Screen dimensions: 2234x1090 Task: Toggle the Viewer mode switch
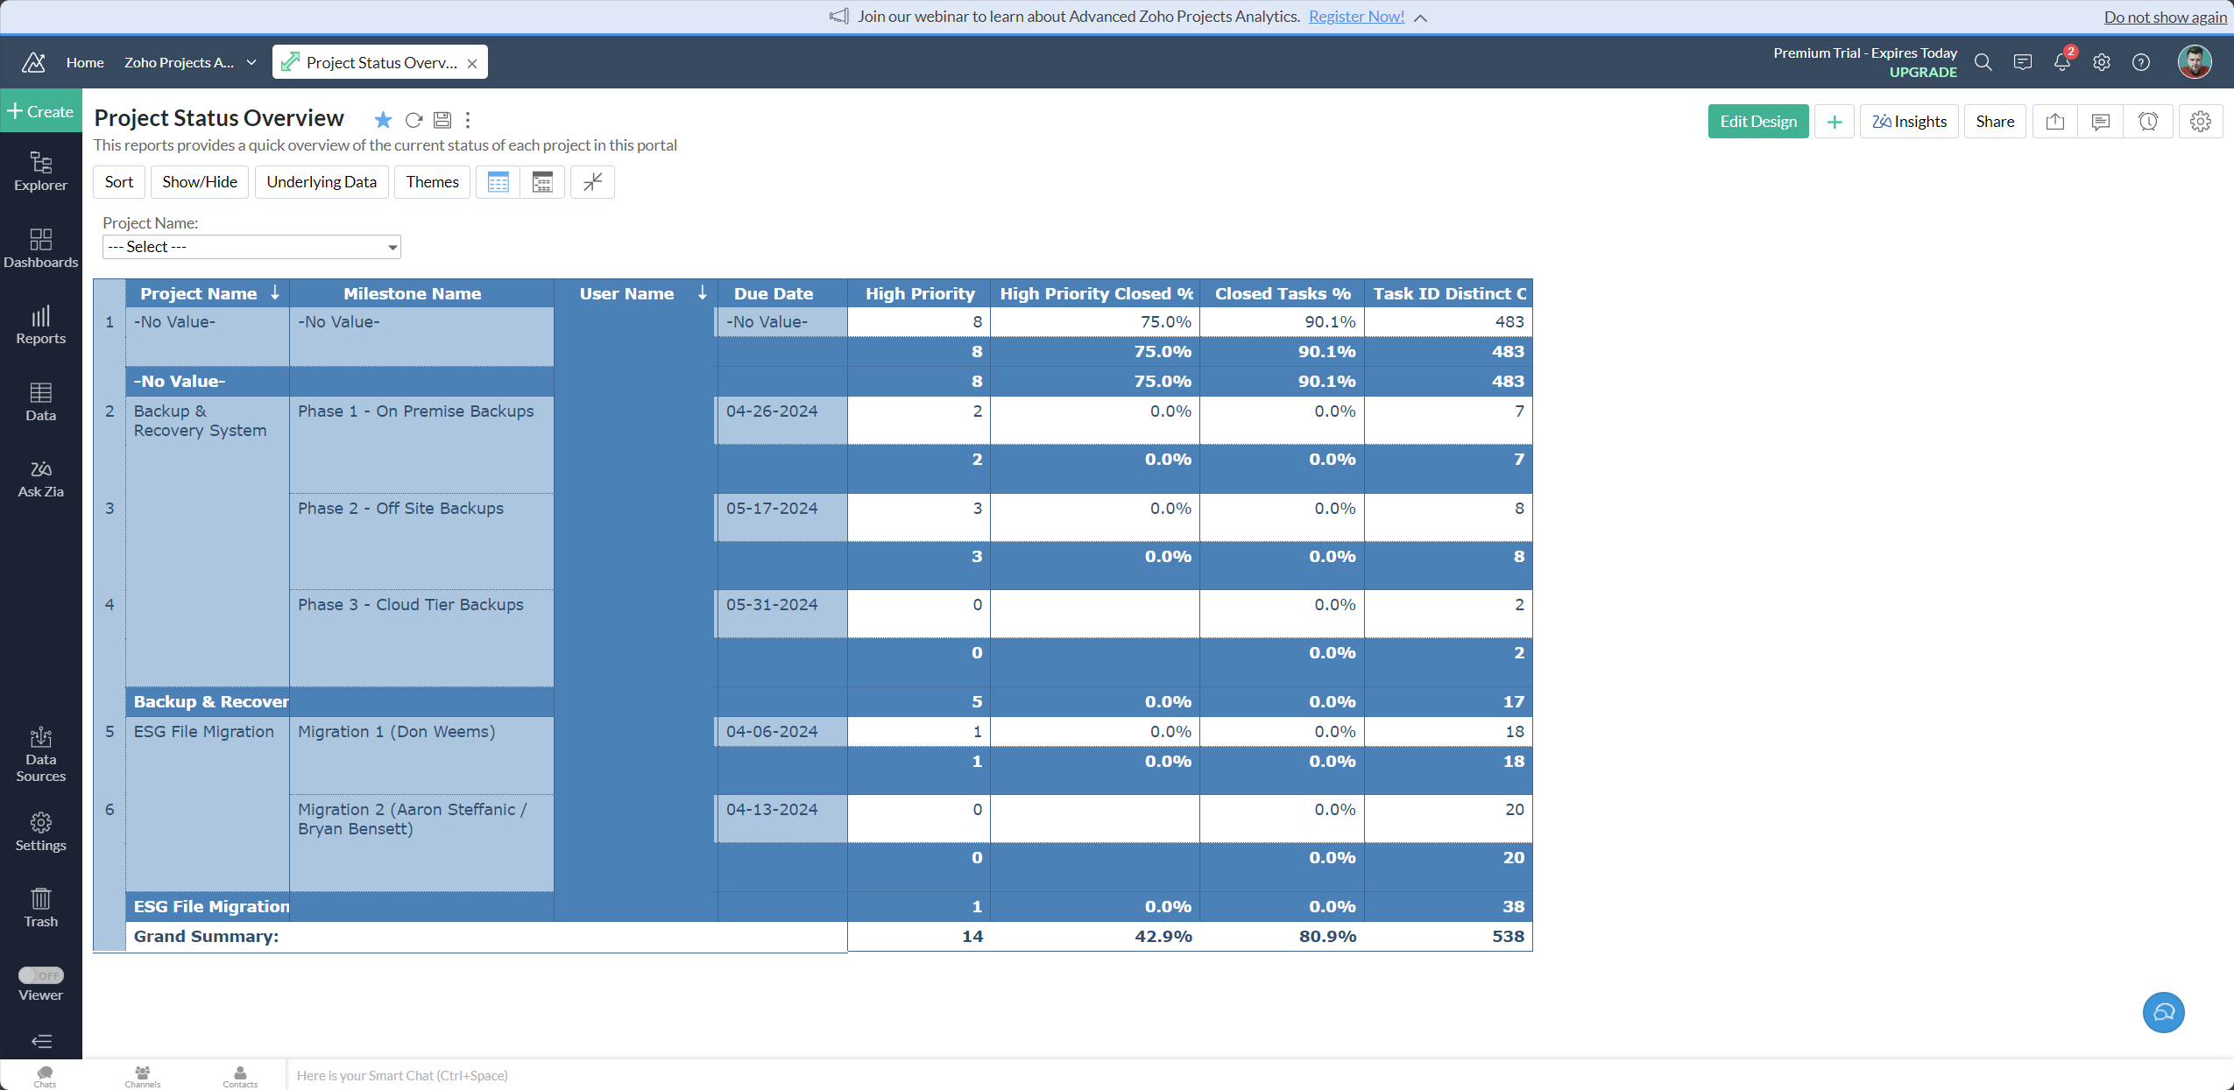point(40,974)
